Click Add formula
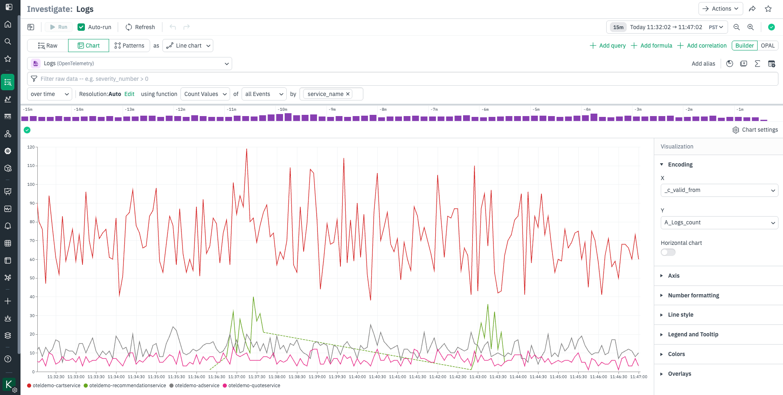 [652, 46]
